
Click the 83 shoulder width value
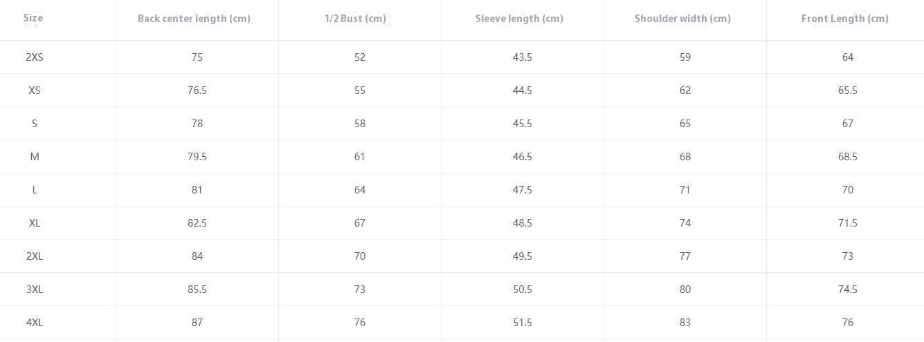[685, 323]
